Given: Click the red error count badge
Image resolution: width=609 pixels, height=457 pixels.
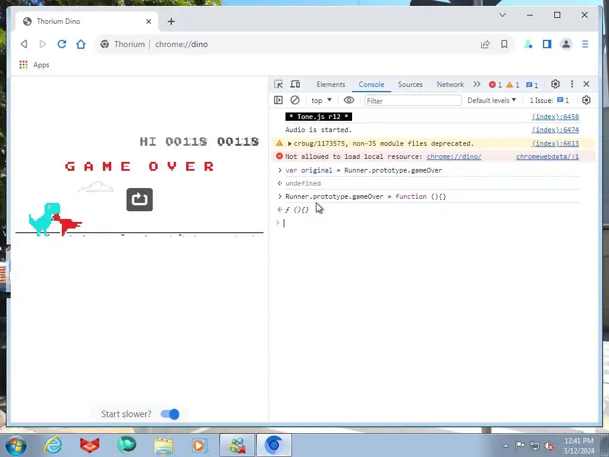Looking at the screenshot, I should (x=495, y=84).
